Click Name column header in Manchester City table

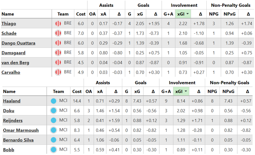(x=9, y=92)
